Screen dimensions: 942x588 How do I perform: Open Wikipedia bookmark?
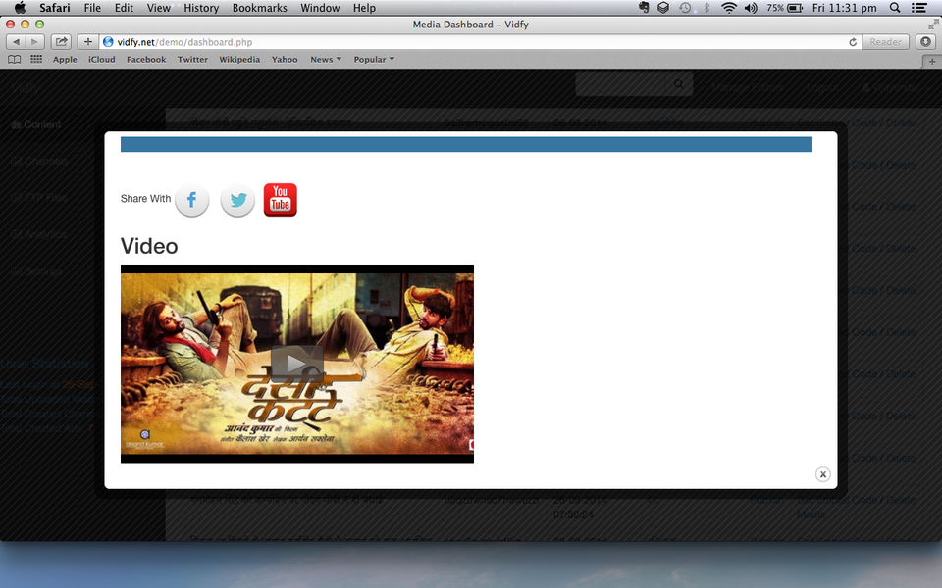coord(239,60)
